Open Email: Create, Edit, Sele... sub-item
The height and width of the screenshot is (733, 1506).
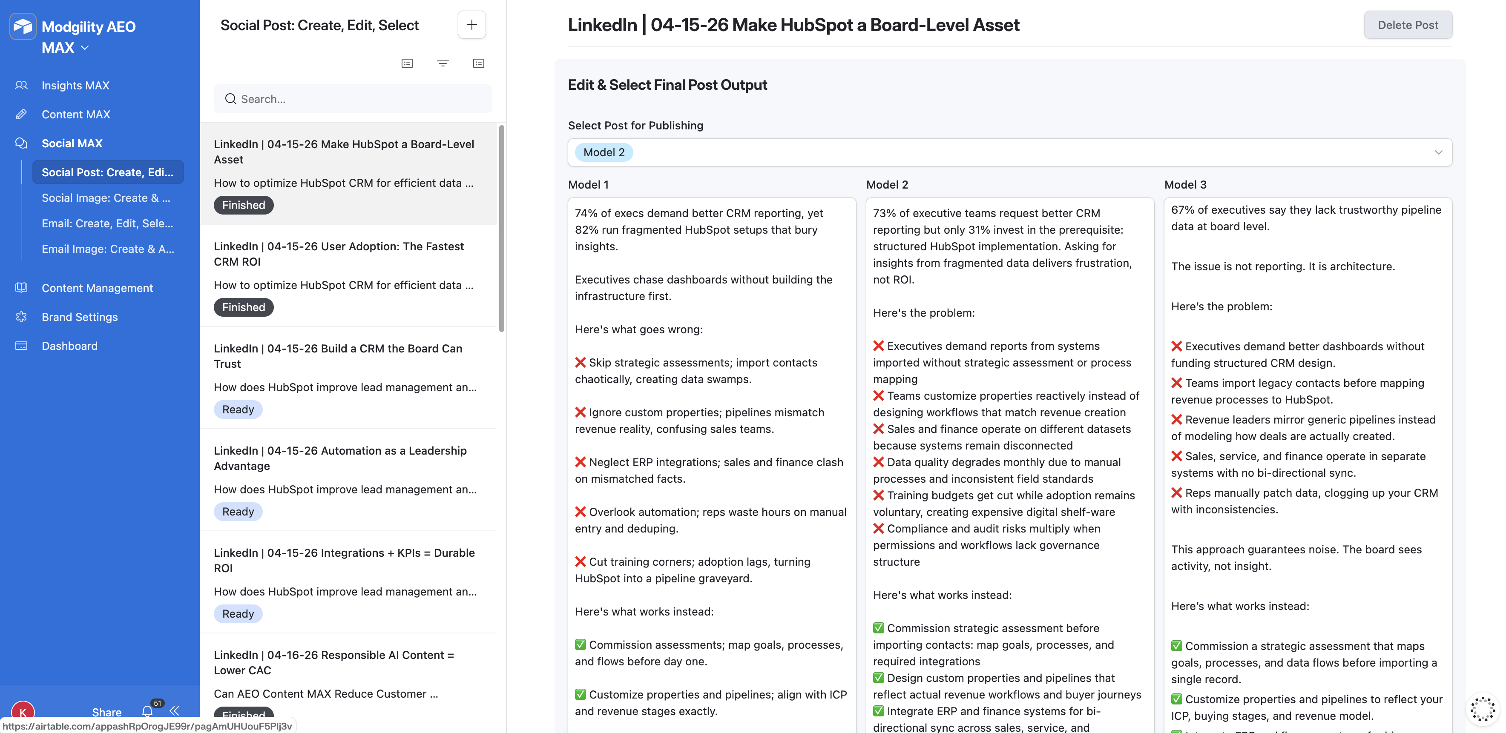(108, 223)
